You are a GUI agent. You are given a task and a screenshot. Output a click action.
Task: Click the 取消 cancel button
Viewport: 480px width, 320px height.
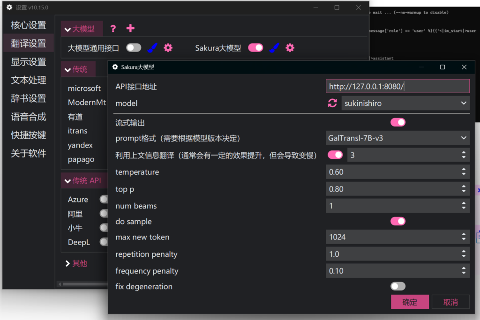click(450, 302)
